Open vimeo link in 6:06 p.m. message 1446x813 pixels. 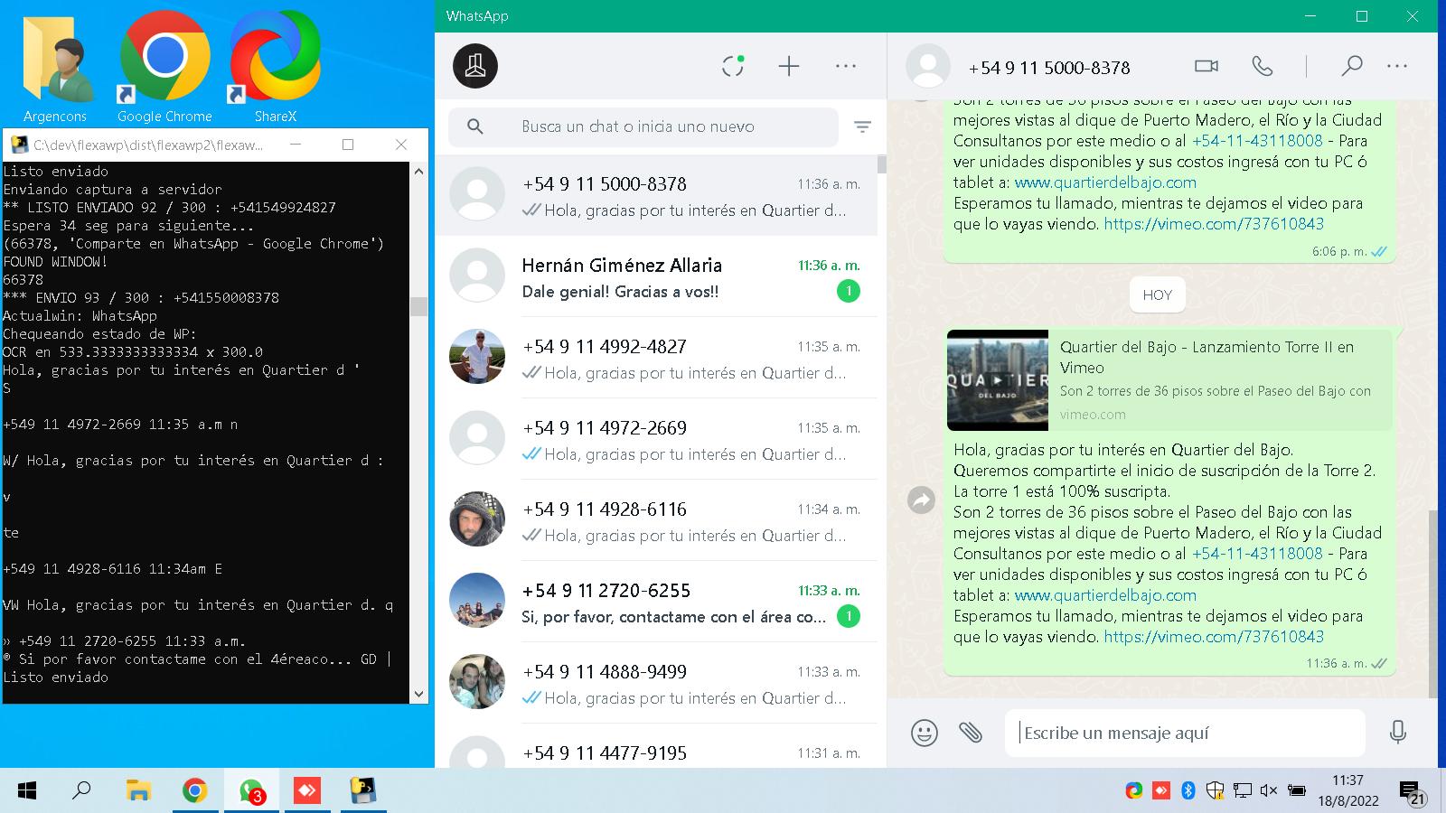[x=1214, y=224]
